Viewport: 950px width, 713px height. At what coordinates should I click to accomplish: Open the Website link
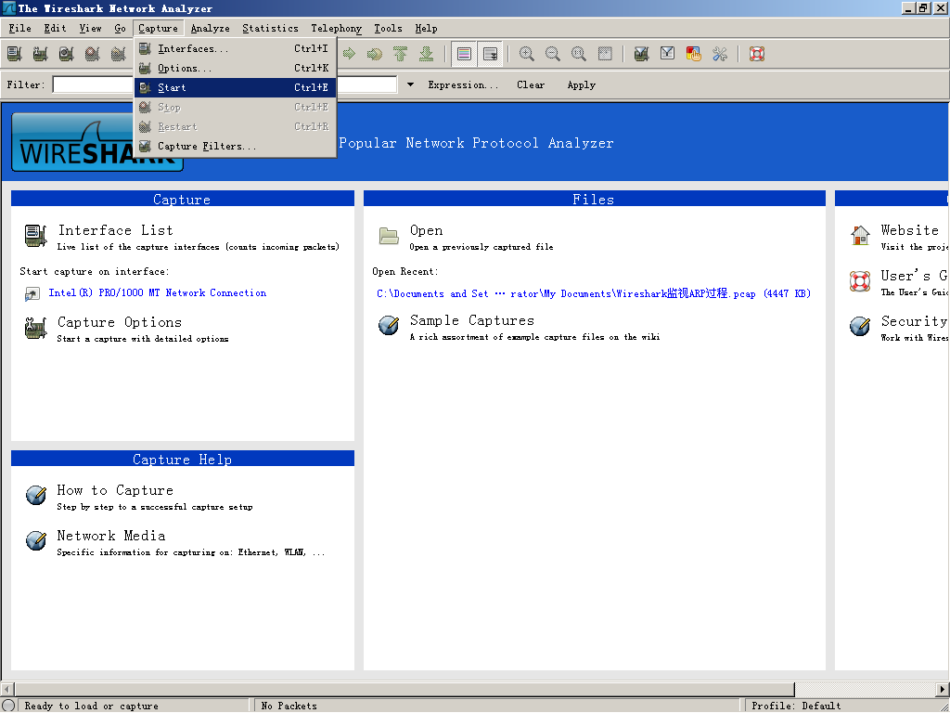click(910, 230)
